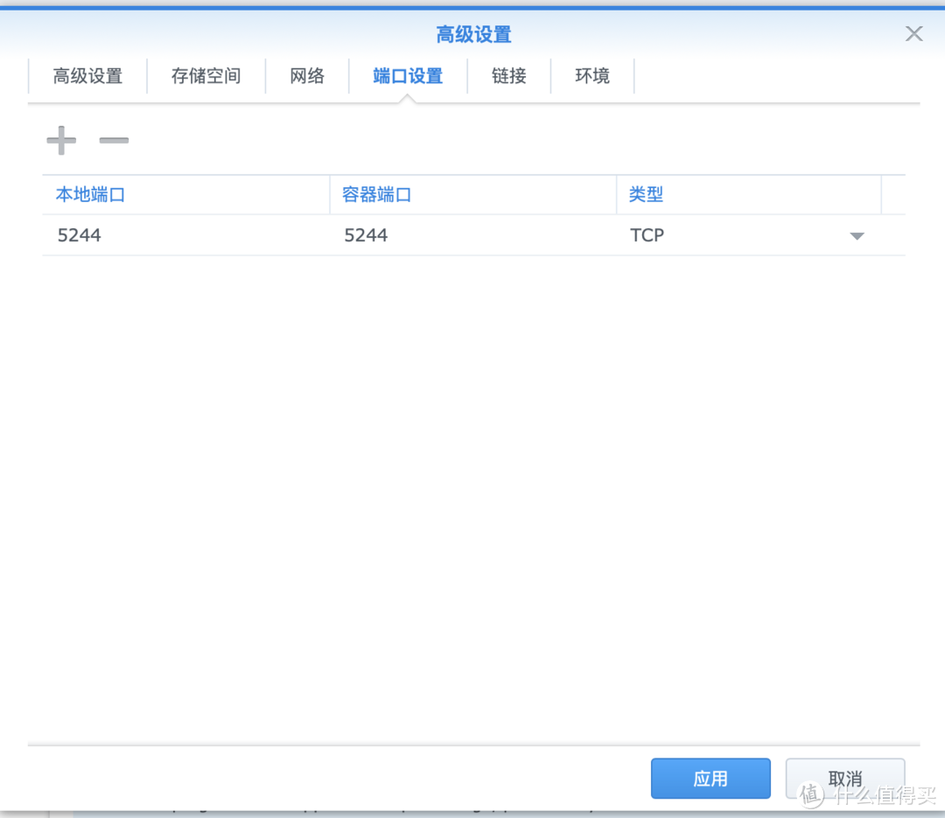The height and width of the screenshot is (818, 945).
Task: Click the 取消 button to cancel changes
Action: tap(843, 778)
